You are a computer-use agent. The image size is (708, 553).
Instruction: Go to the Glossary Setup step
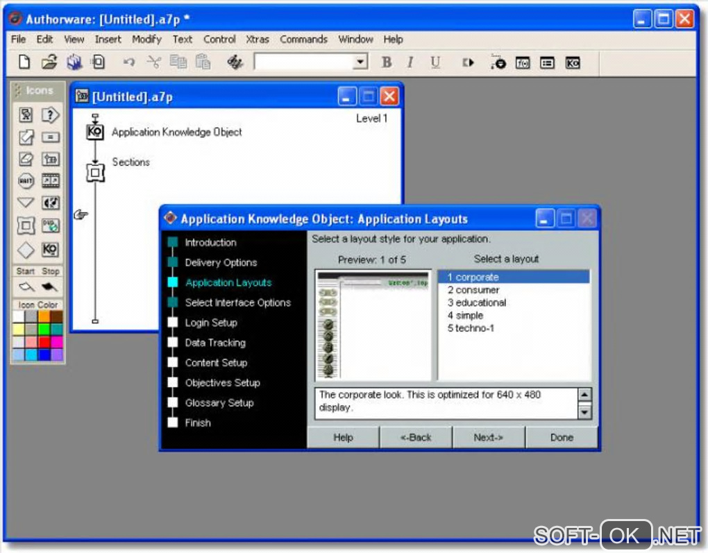point(219,402)
